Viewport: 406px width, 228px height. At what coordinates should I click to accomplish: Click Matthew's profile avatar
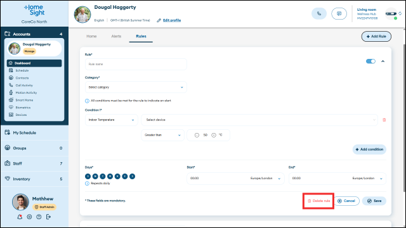point(20,202)
